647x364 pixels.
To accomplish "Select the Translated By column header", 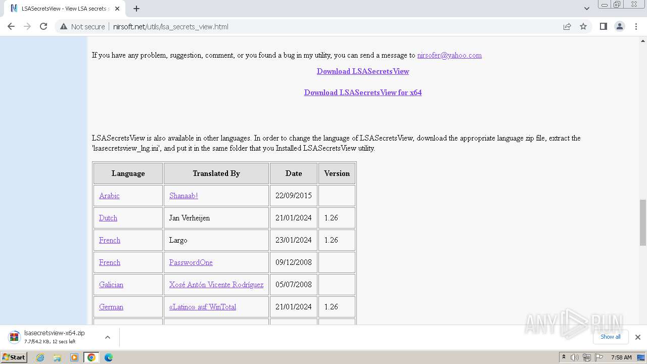I will coord(216,173).
